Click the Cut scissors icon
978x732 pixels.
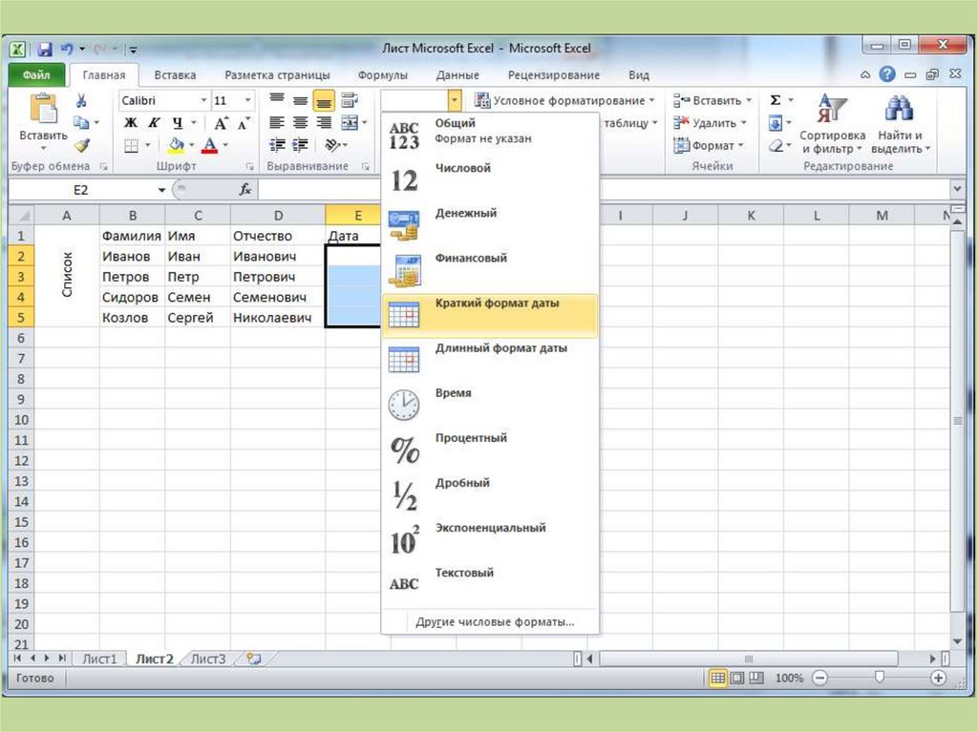tap(81, 100)
